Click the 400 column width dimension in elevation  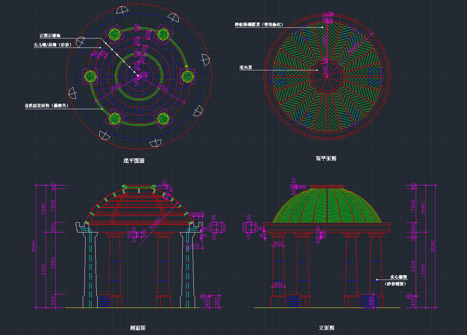coord(278,243)
